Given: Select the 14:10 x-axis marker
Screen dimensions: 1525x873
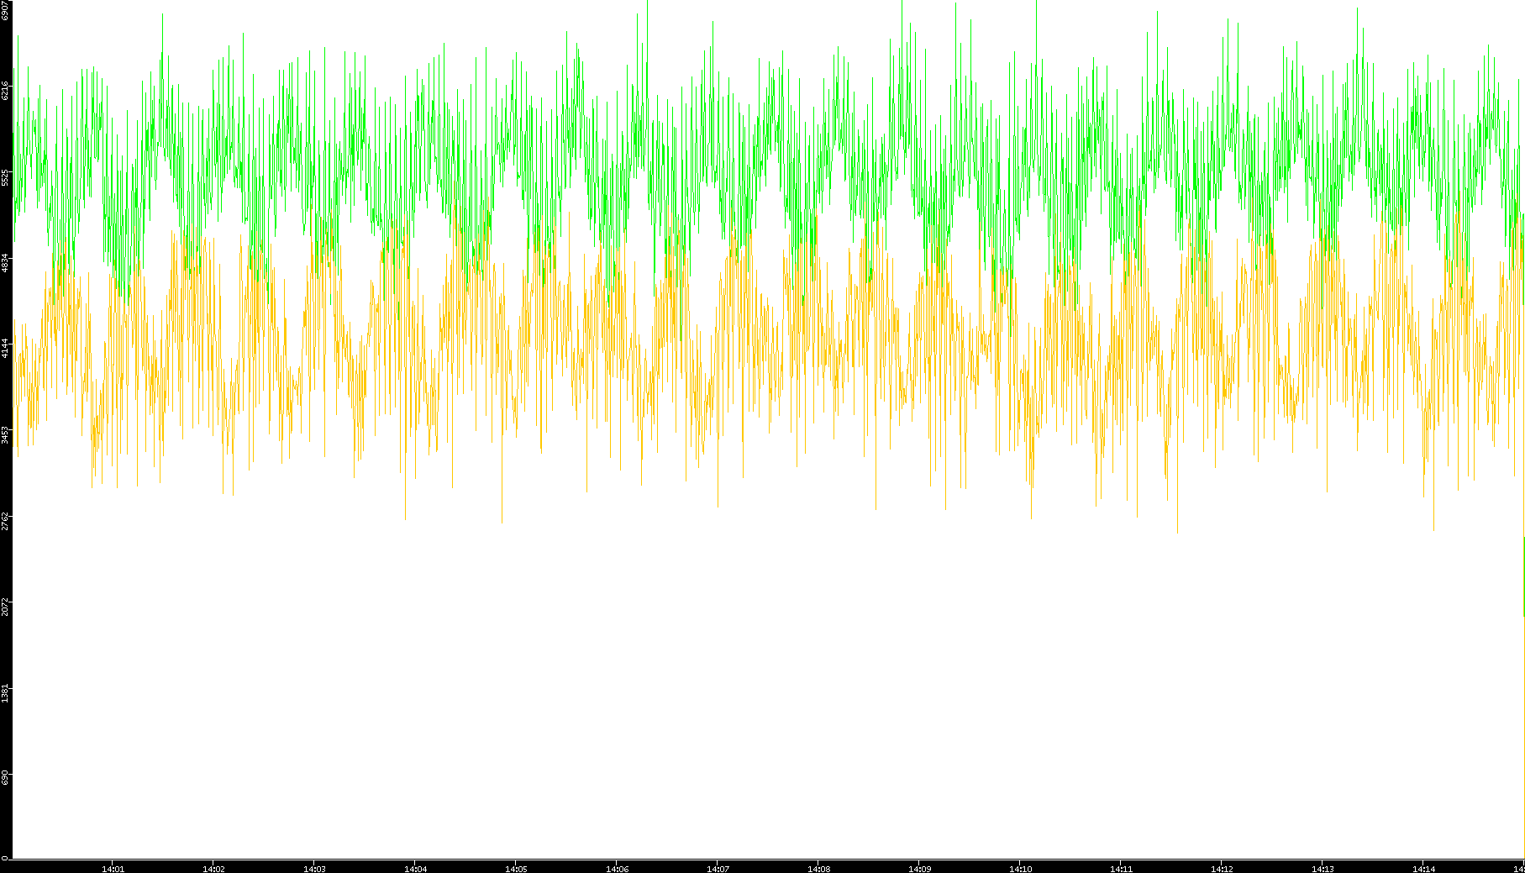Looking at the screenshot, I should [x=1020, y=869].
